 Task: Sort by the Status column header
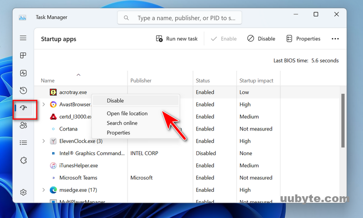pyautogui.click(x=203, y=81)
